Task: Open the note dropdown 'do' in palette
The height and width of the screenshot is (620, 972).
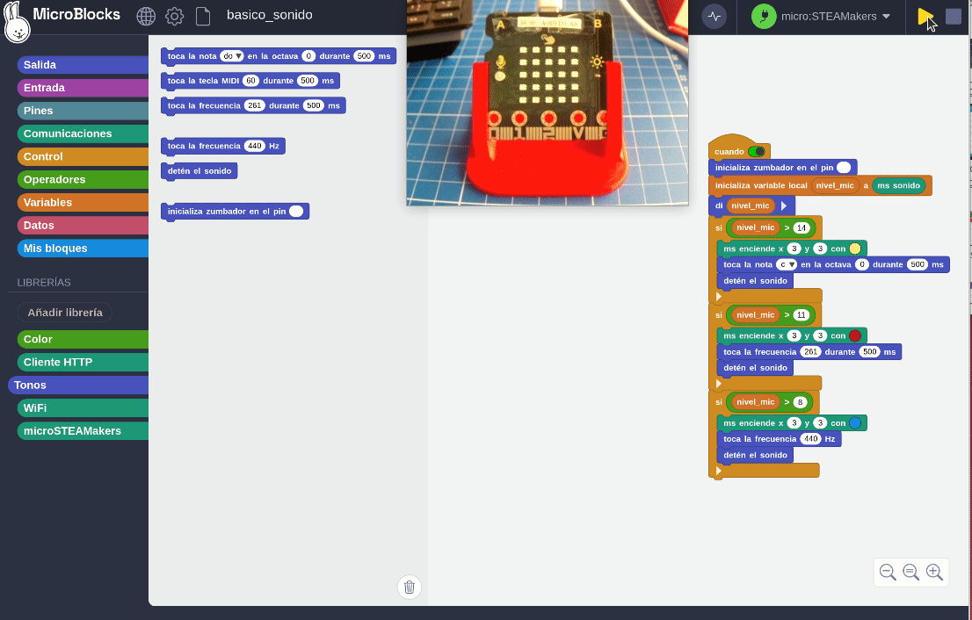Action: (231, 55)
